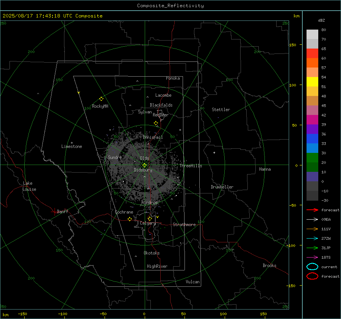Click the cyan 27ZW arrow icon

(312, 239)
